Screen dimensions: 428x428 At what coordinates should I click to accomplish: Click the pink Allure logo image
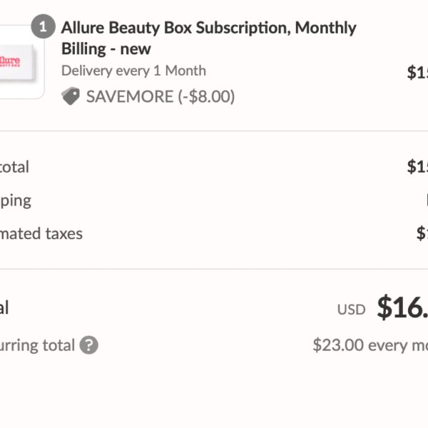(10, 61)
